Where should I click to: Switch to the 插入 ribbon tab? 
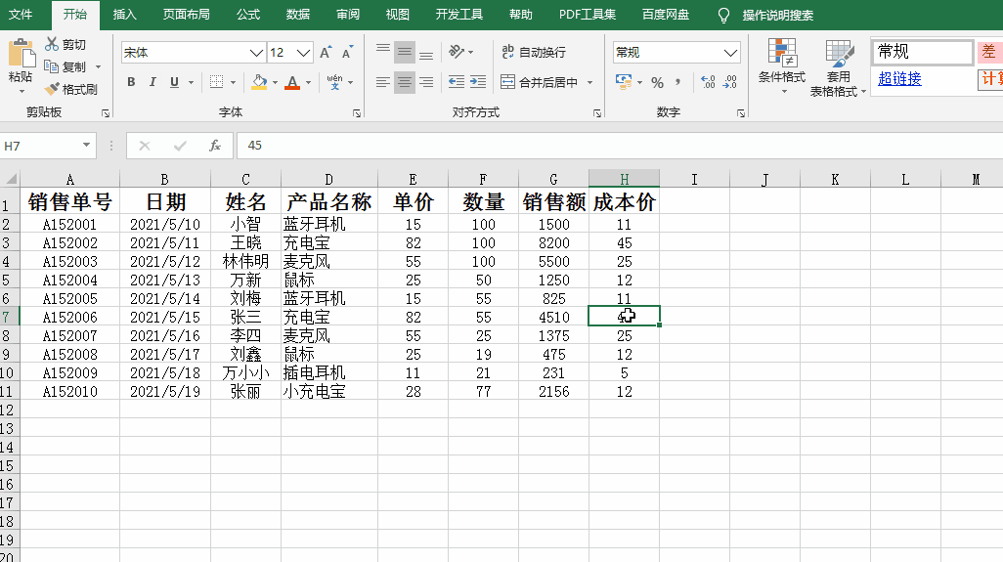point(124,14)
